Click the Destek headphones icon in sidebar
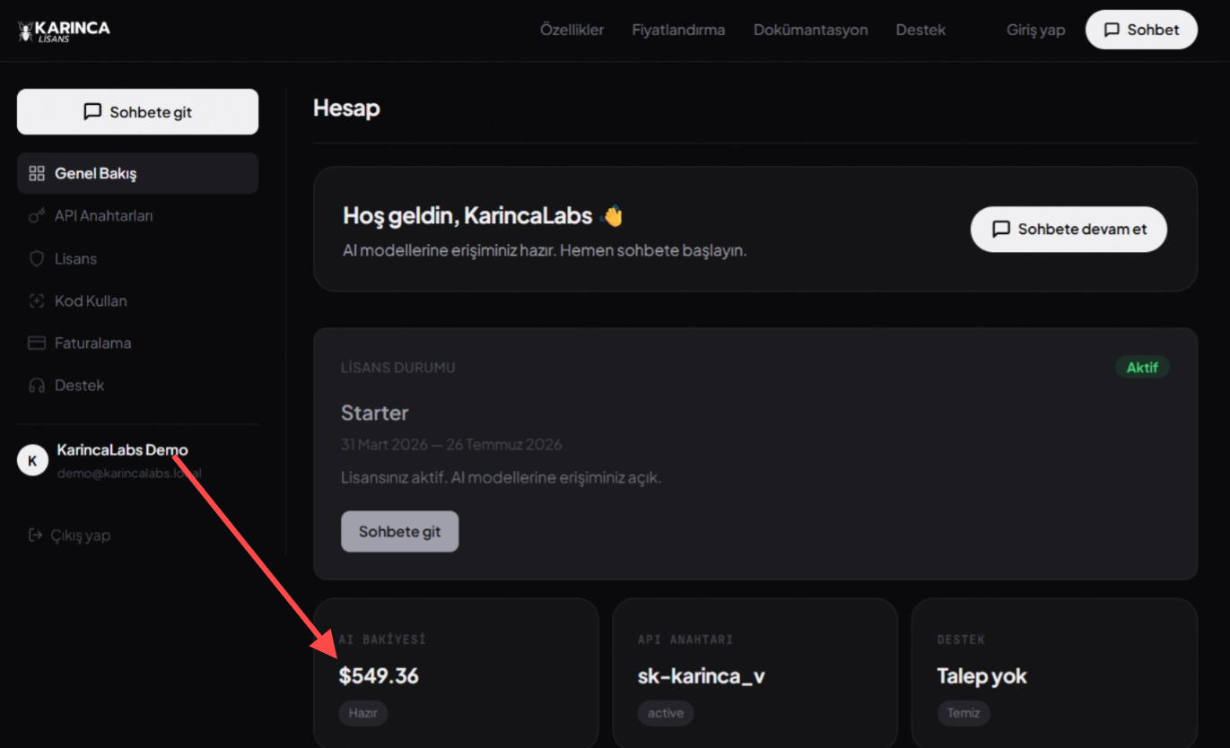Image resolution: width=1230 pixels, height=748 pixels. [x=37, y=386]
